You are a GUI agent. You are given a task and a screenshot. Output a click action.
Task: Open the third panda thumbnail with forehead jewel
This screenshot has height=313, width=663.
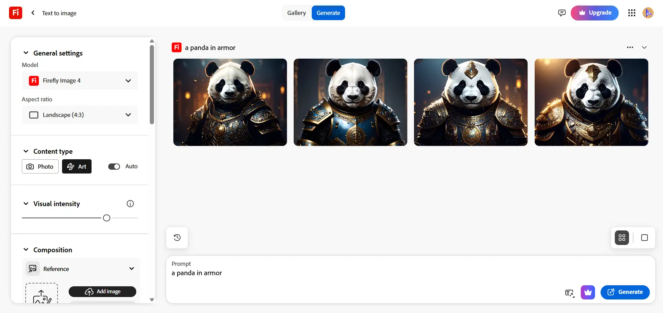[471, 102]
